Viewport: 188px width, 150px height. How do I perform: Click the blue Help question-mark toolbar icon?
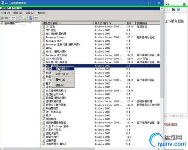click(x=31, y=18)
